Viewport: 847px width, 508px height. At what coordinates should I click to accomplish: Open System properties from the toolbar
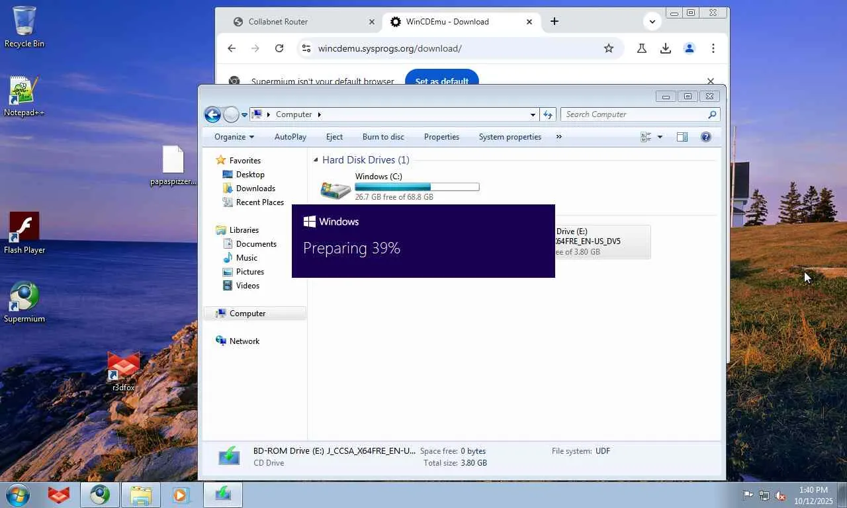click(x=510, y=137)
